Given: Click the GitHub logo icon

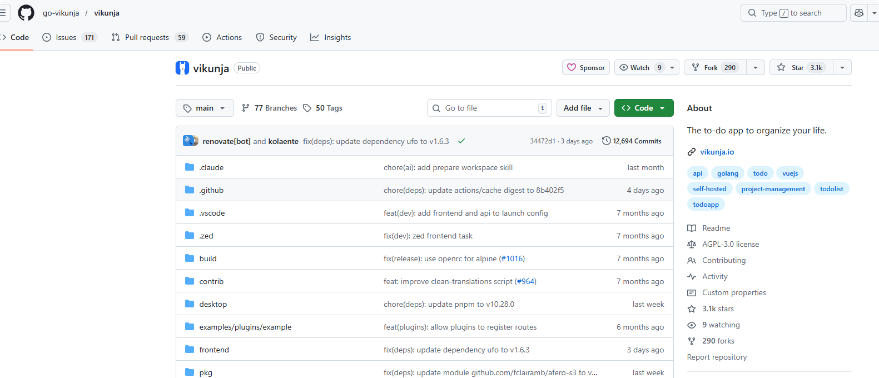Looking at the screenshot, I should coord(26,13).
